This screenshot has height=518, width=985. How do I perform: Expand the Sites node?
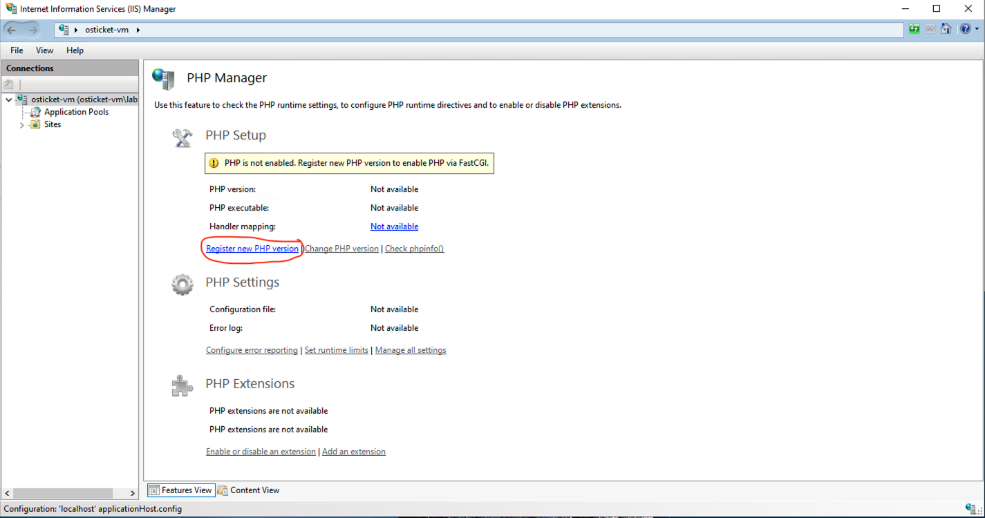click(22, 125)
